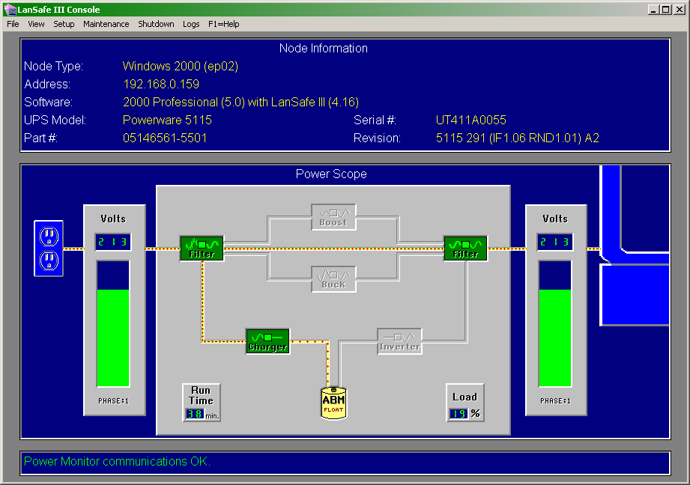Viewport: 690px width, 485px height.
Task: Click the serial number UT411A0055
Action: click(x=470, y=120)
